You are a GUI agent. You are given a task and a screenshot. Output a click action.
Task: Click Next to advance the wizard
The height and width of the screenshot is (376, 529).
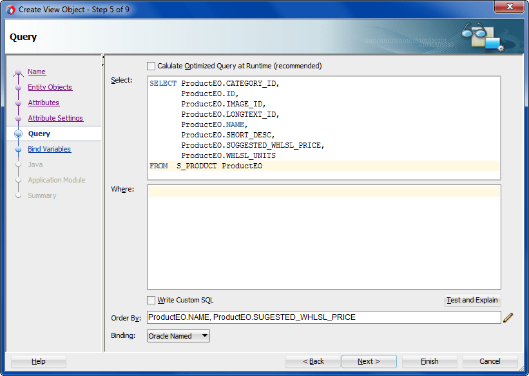[x=369, y=361]
